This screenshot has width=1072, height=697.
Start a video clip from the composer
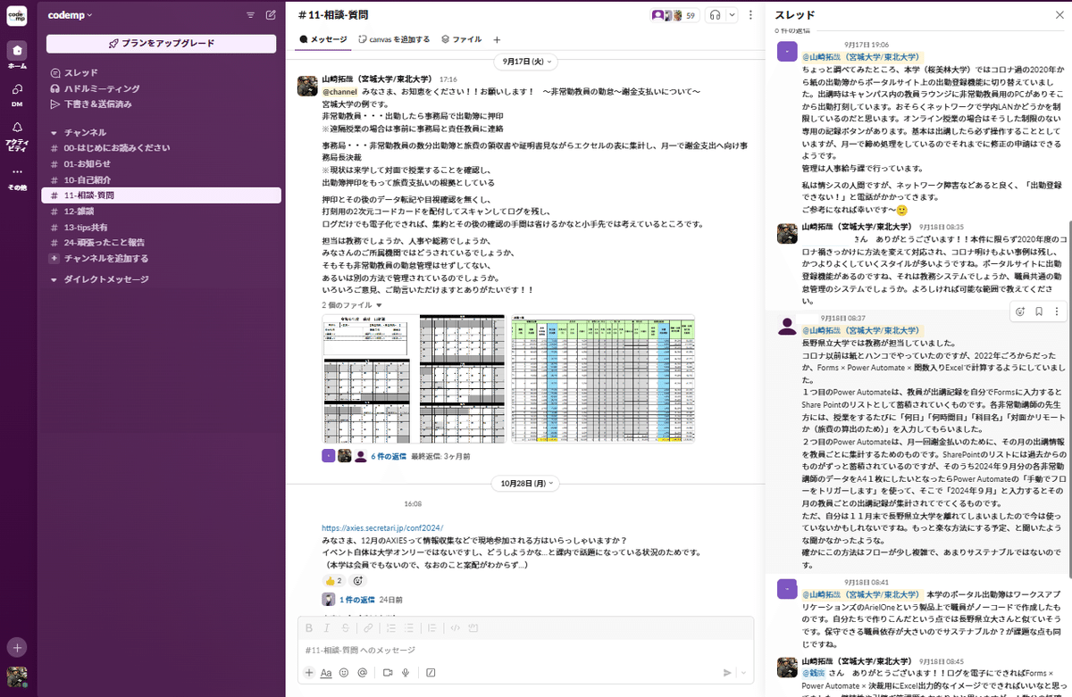tap(388, 672)
